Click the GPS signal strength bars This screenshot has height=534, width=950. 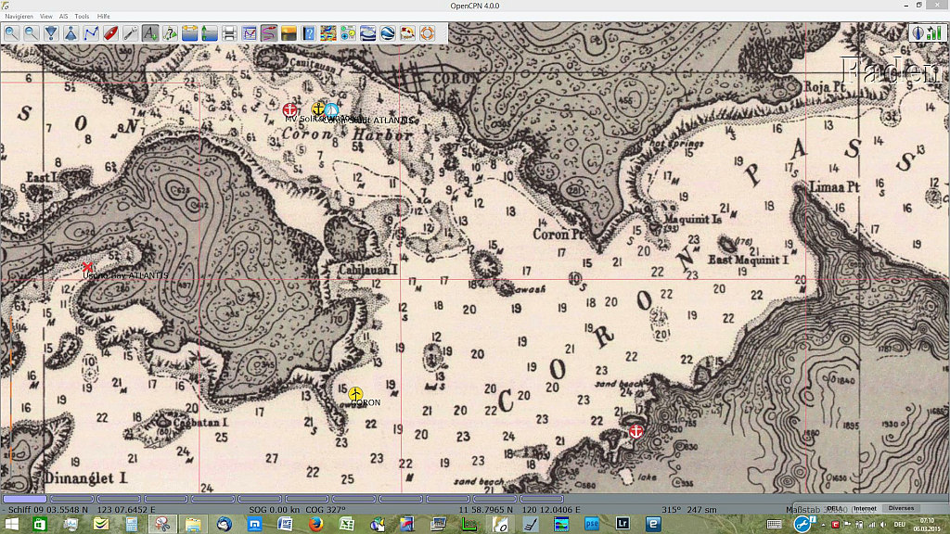pyautogui.click(x=935, y=32)
